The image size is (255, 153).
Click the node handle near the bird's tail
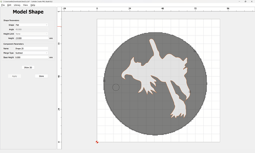click(190, 92)
